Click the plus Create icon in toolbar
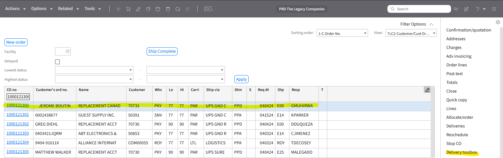Image resolution: width=503 pixels, height=158 pixels. 118,9
